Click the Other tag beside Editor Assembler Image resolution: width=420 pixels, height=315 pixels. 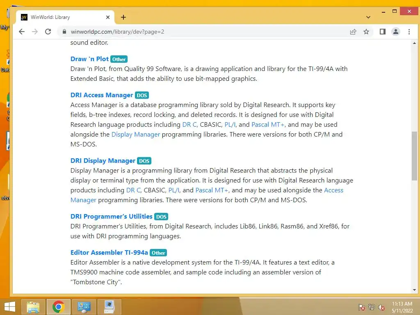(x=158, y=253)
